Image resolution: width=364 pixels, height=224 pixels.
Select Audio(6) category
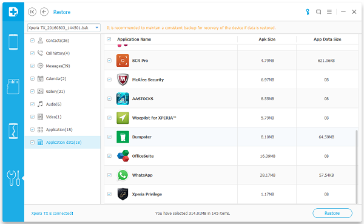pyautogui.click(x=53, y=104)
